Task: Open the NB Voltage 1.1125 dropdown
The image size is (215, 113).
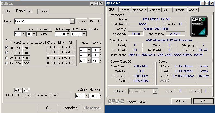Action: [84, 34]
